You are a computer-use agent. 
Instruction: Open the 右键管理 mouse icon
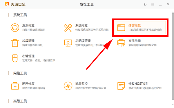(15, 58)
